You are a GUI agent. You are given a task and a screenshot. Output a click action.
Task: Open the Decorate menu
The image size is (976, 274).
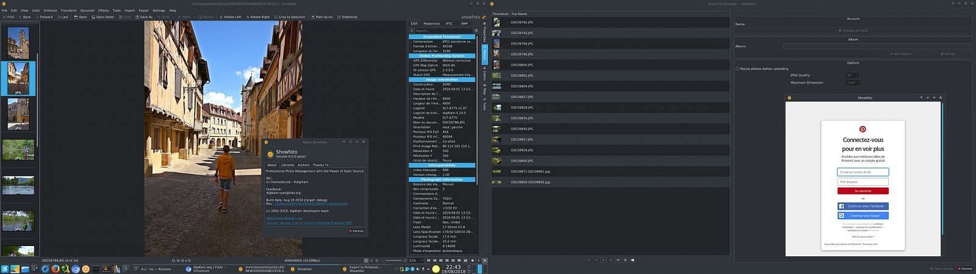tap(87, 10)
